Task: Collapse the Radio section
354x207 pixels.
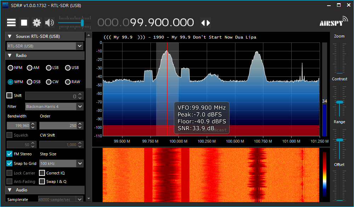Action: [x=10, y=56]
